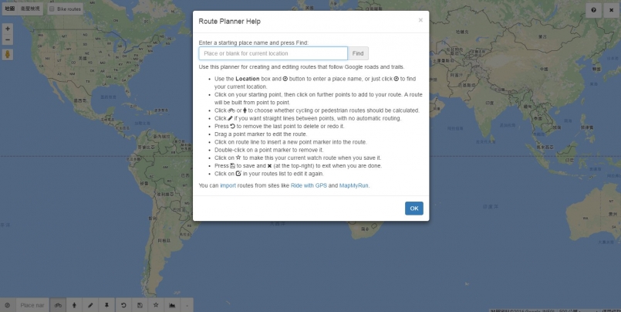Open the Ride with GPS link
This screenshot has height=312, width=621.
pyautogui.click(x=309, y=185)
